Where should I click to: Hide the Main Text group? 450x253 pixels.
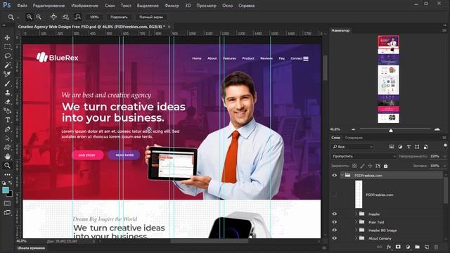[335, 222]
